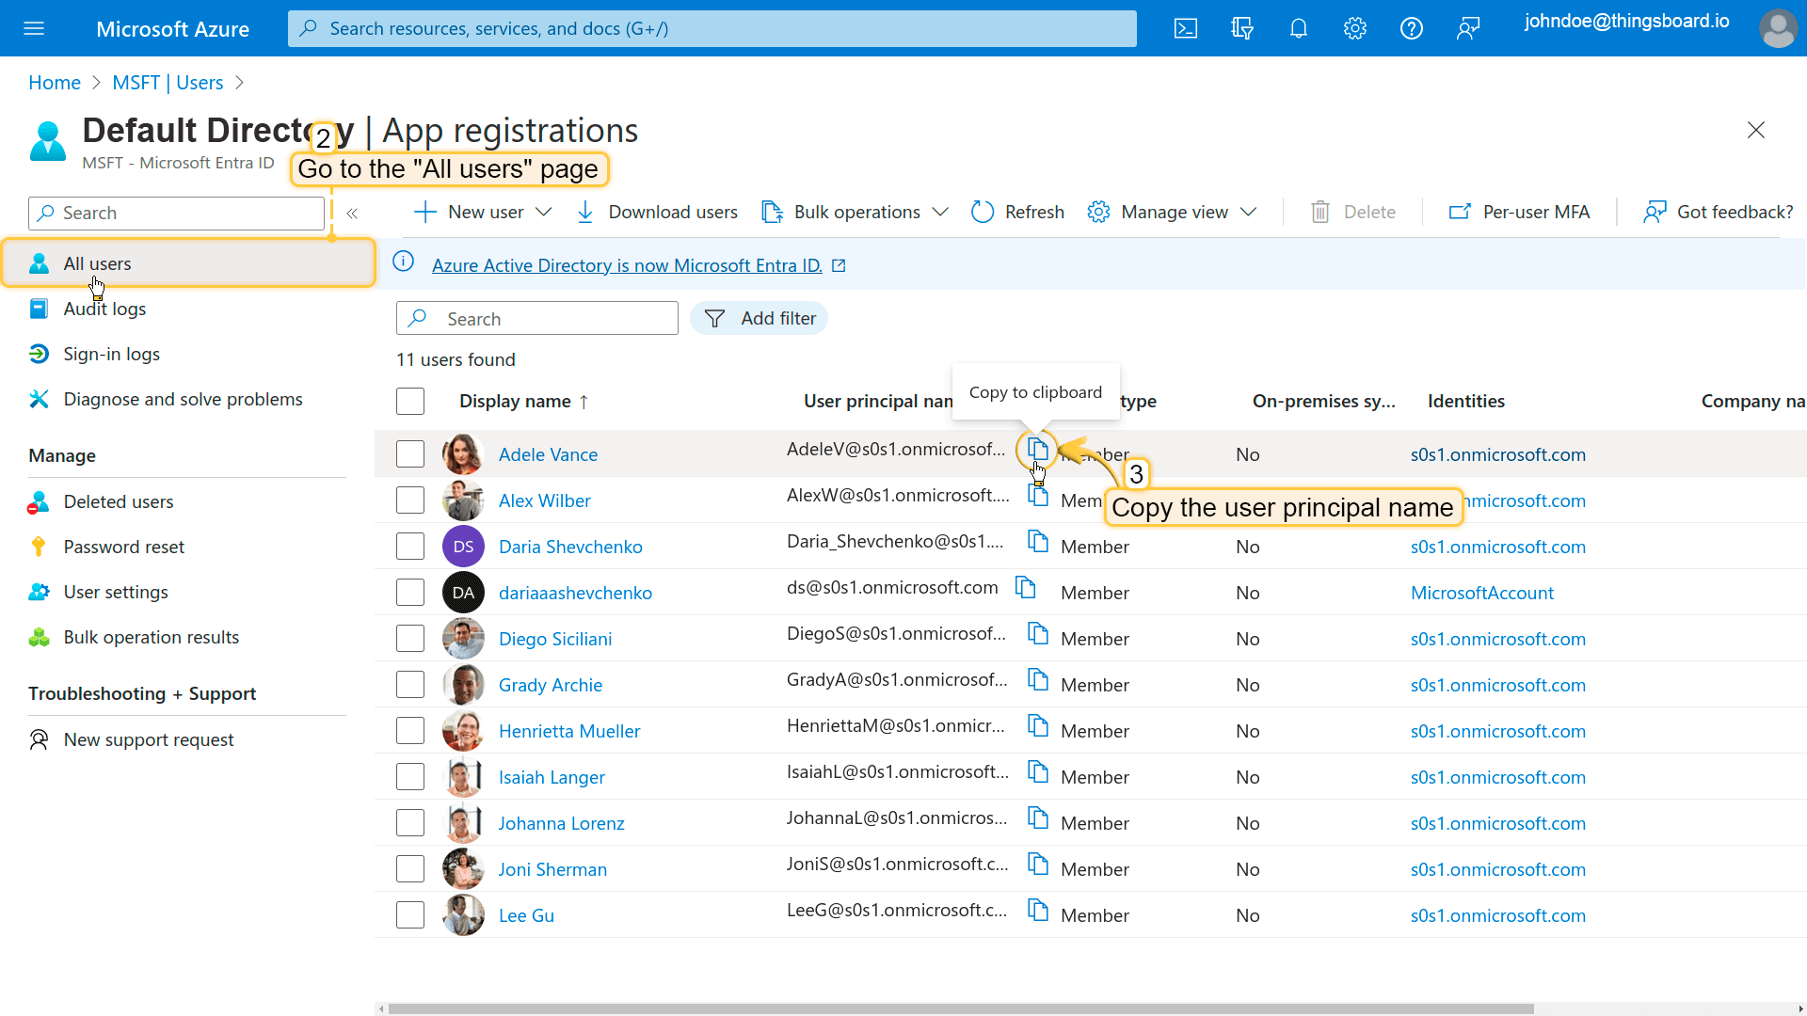The height and width of the screenshot is (1016, 1807).
Task: Go to Password reset menu item
Action: [x=123, y=547]
